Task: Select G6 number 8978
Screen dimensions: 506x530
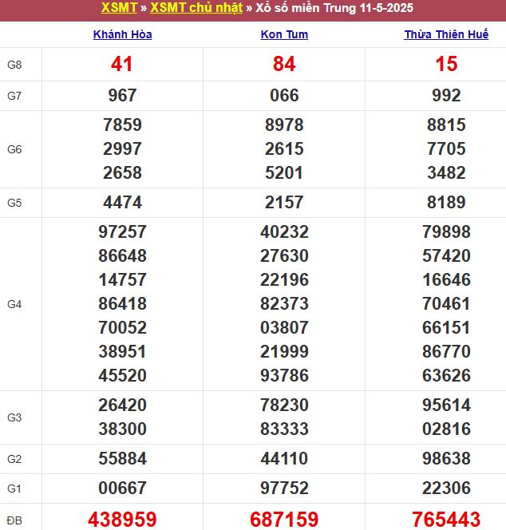Action: point(284,125)
